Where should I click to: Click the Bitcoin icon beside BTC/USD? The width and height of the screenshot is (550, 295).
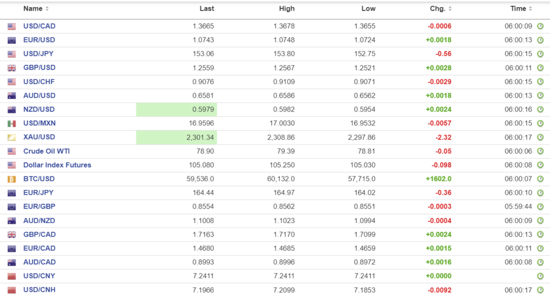[x=12, y=179]
